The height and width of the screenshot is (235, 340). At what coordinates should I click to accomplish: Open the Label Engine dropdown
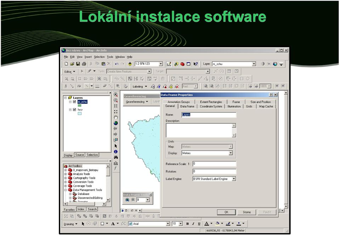click(234, 179)
